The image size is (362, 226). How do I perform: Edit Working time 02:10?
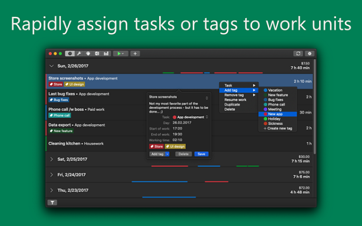tap(177, 140)
